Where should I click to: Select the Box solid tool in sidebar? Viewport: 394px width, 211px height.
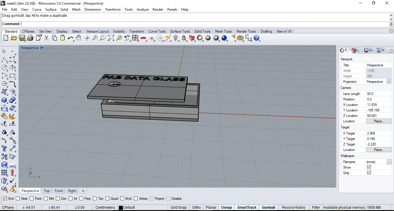[x=4, y=100]
